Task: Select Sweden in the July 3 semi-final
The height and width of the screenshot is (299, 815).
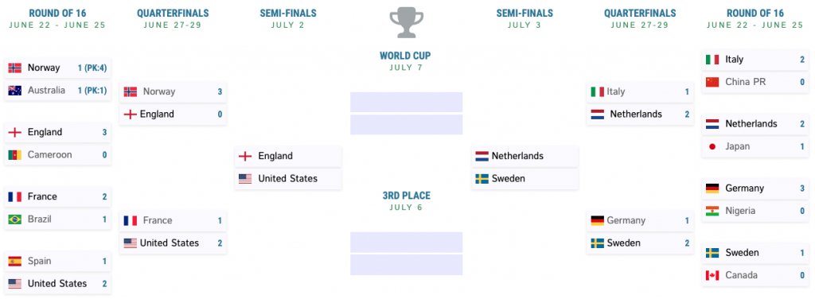Action: (x=524, y=179)
